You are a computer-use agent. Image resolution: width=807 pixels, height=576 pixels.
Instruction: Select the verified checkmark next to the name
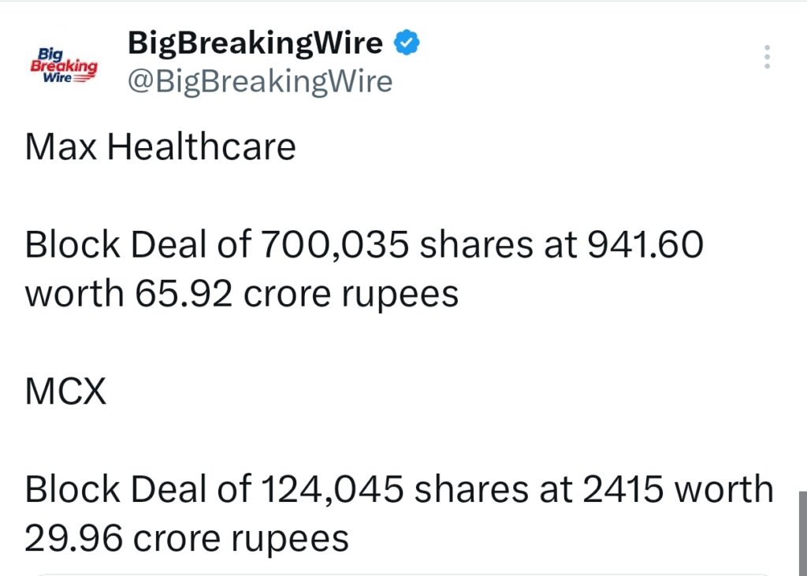click(x=406, y=42)
